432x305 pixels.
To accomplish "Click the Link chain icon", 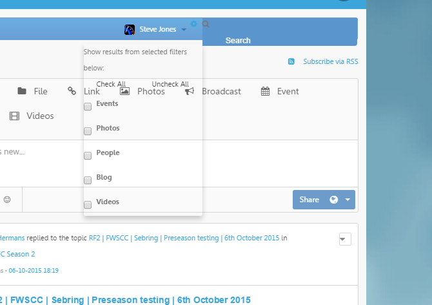I will point(72,91).
